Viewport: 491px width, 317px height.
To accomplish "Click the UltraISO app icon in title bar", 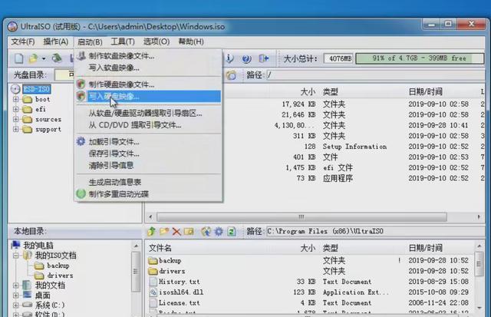I will pos(12,27).
